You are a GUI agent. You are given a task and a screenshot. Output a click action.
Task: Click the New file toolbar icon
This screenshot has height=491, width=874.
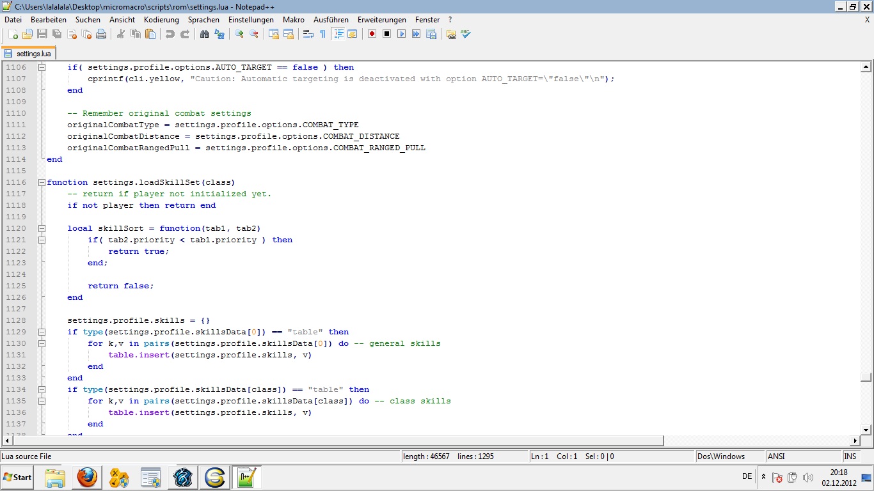[13, 34]
